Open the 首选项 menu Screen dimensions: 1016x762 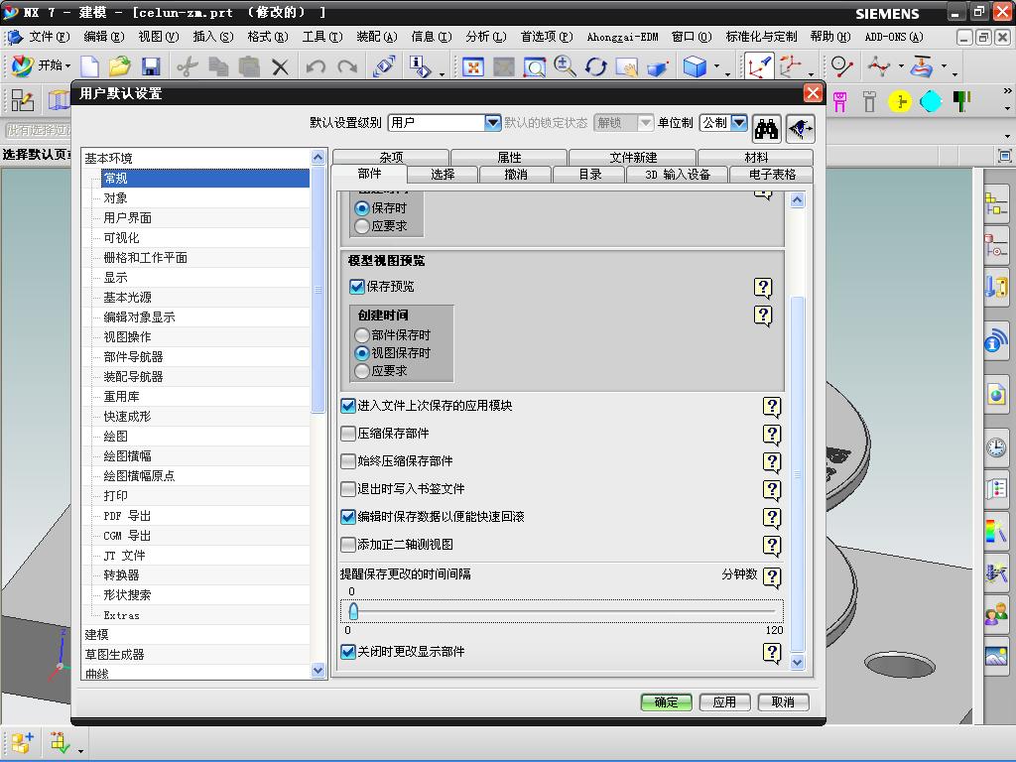547,37
